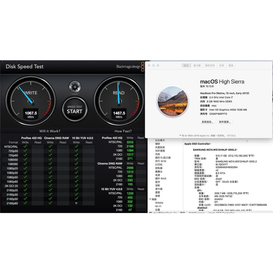The image size is (273, 273).
Task: Click the value 1012 in How Fast
Action: (130, 172)
